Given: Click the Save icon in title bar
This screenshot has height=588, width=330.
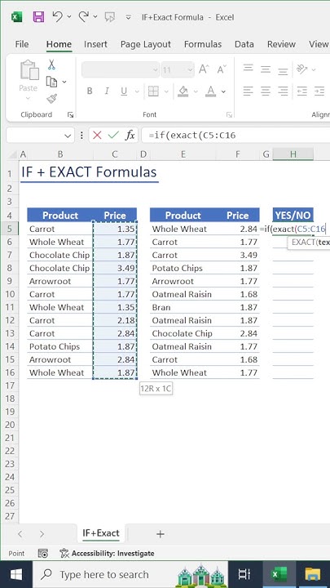Looking at the screenshot, I should [38, 17].
